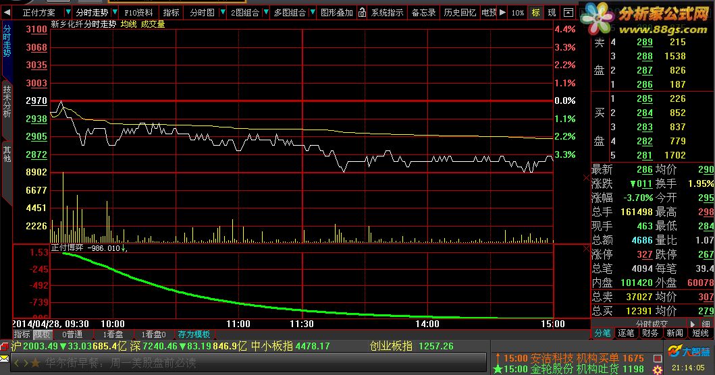Switch to the 逐笔 tab
The width and height of the screenshot is (715, 375).
coord(626,334)
